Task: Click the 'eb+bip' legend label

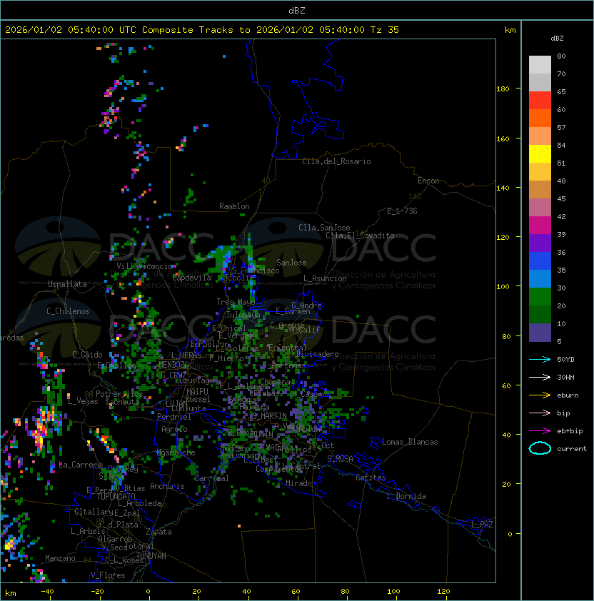Action: (x=570, y=431)
